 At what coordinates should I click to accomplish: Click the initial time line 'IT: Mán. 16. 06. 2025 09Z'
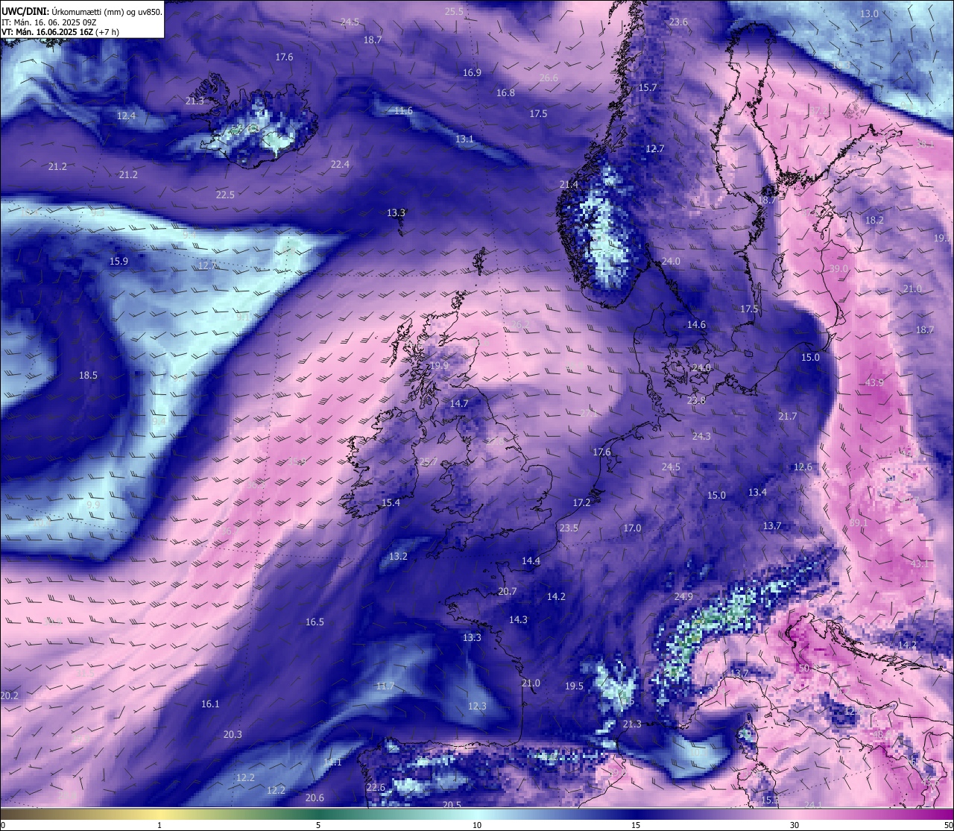[48, 22]
